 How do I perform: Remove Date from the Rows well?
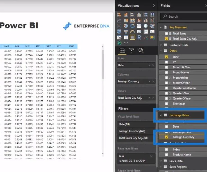point(153,65)
